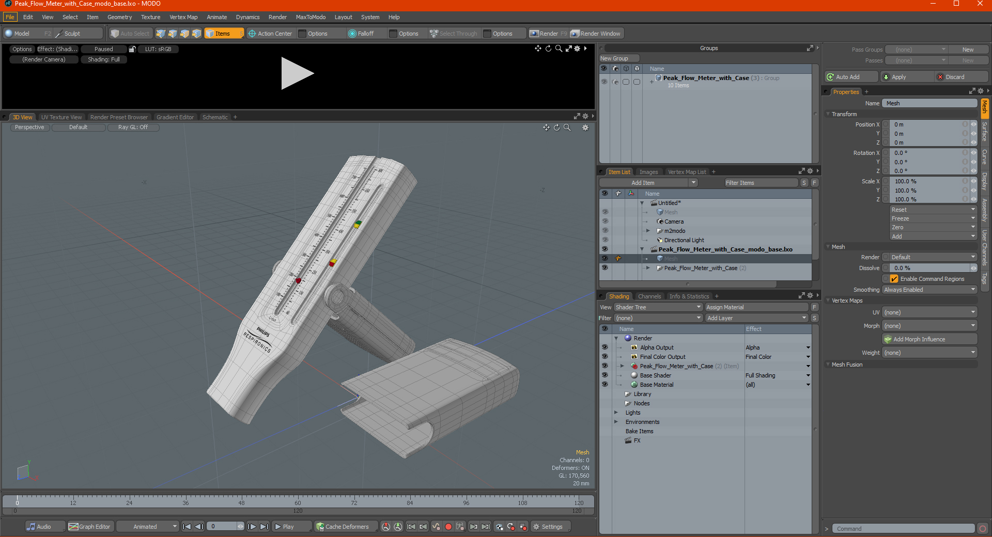Expand the Environments entry in Shader Tree

(x=616, y=422)
